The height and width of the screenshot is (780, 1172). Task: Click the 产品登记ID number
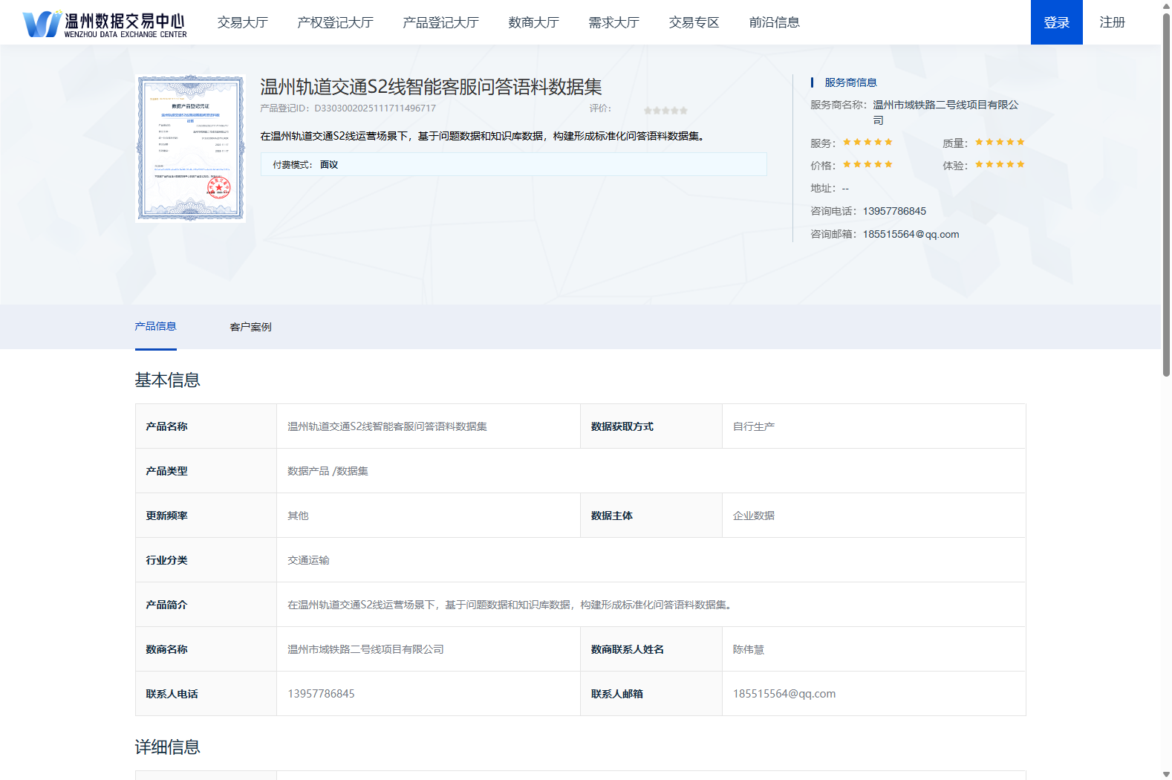point(375,108)
